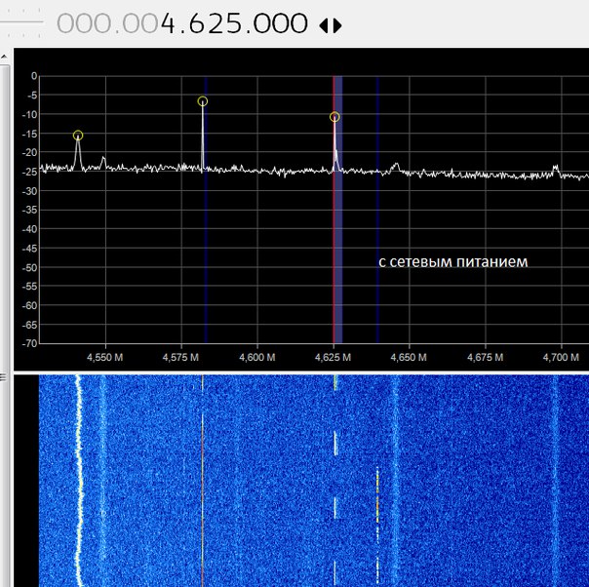Viewport: 589px width, 587px height.
Task: Click the '4,675 M' frequency axis label
Action: click(x=485, y=357)
